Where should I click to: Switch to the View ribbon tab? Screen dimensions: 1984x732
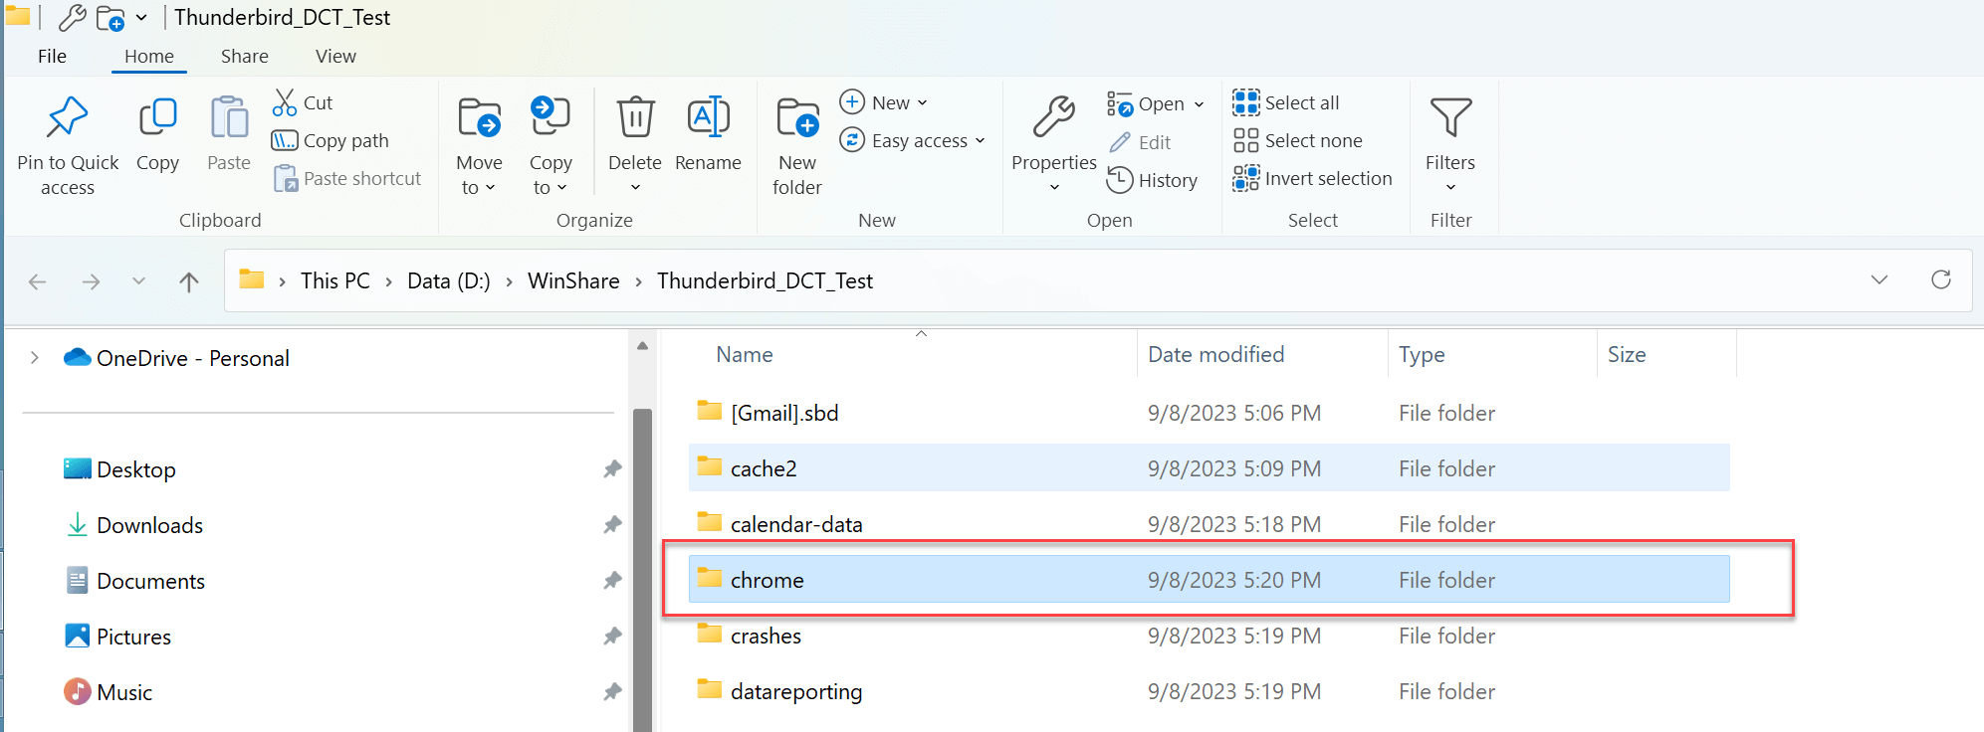(x=335, y=57)
